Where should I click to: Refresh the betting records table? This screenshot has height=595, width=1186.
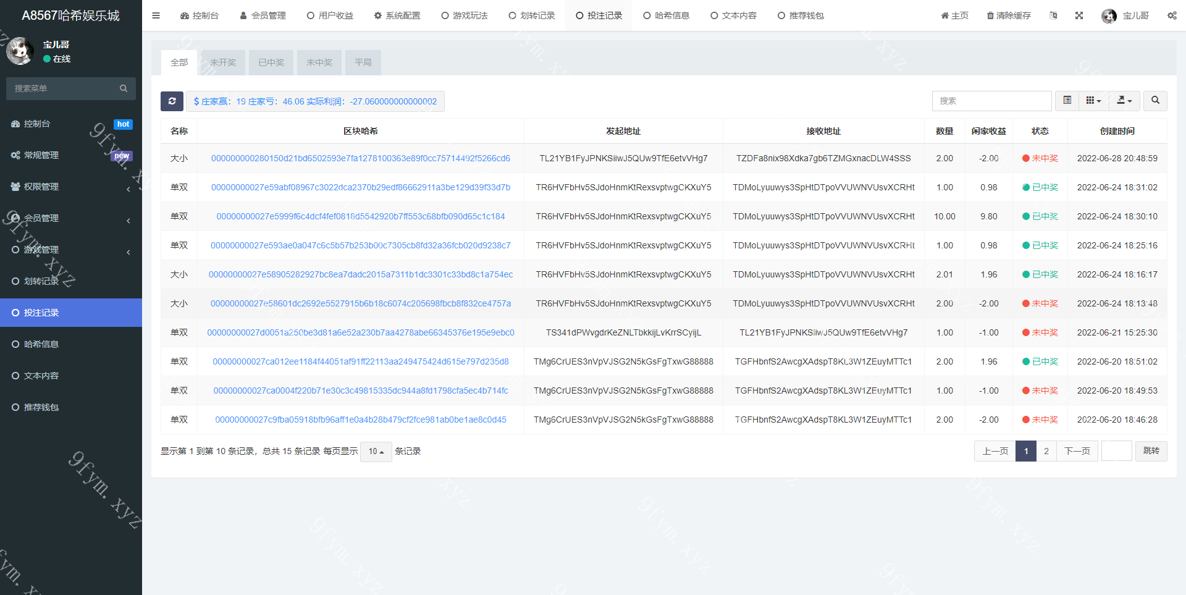(x=172, y=101)
